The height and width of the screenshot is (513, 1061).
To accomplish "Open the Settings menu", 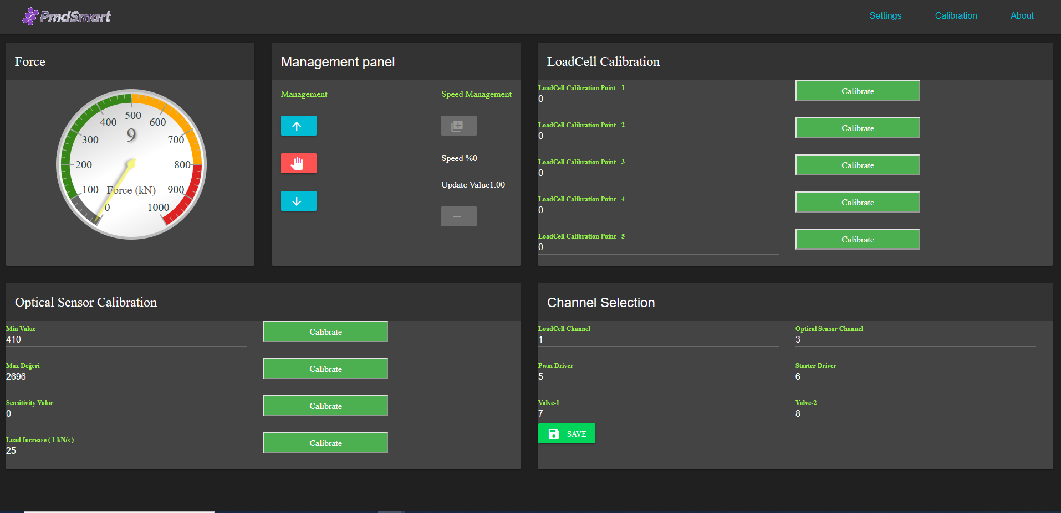I will pos(885,16).
